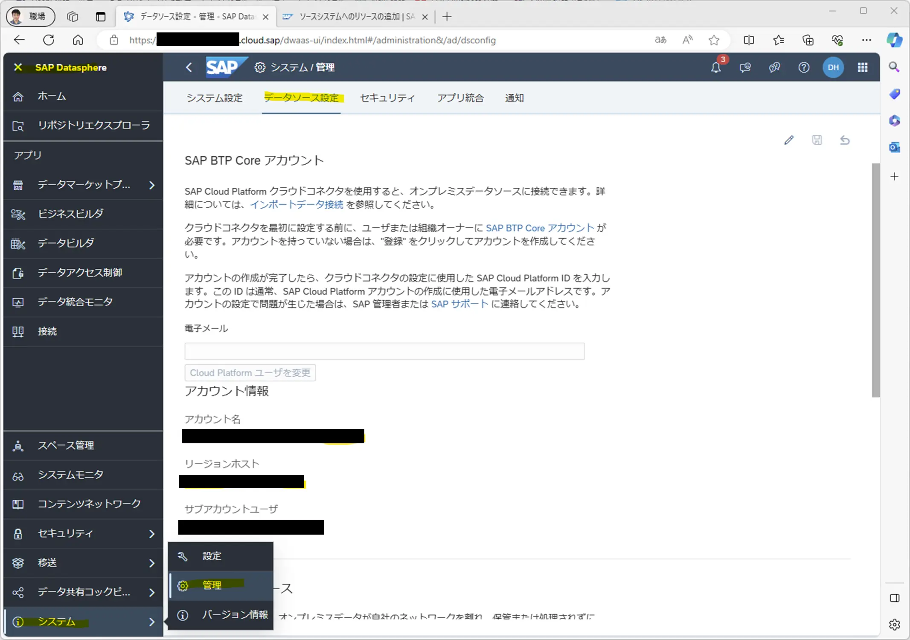Image resolution: width=910 pixels, height=640 pixels.
Task: Open the help question mark icon
Action: click(x=804, y=67)
